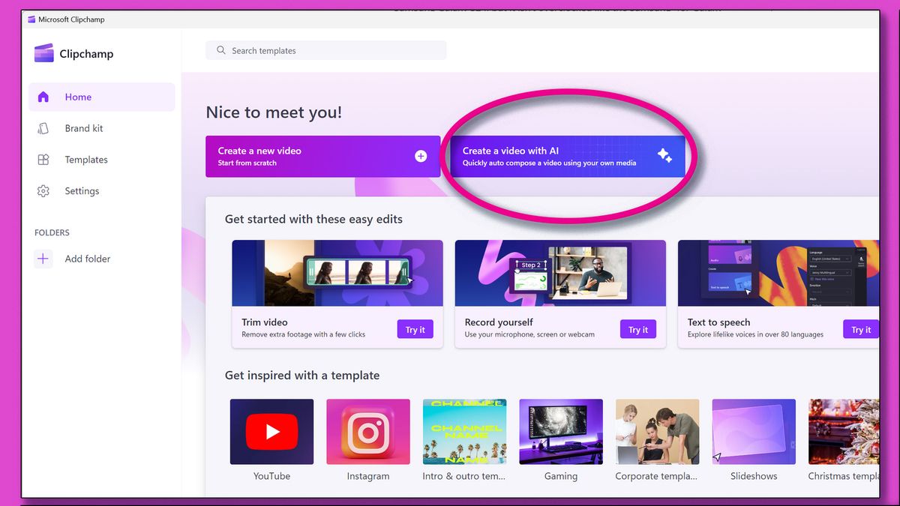Click the Clipchamp logo
Image resolution: width=900 pixels, height=506 pixels.
pos(45,53)
